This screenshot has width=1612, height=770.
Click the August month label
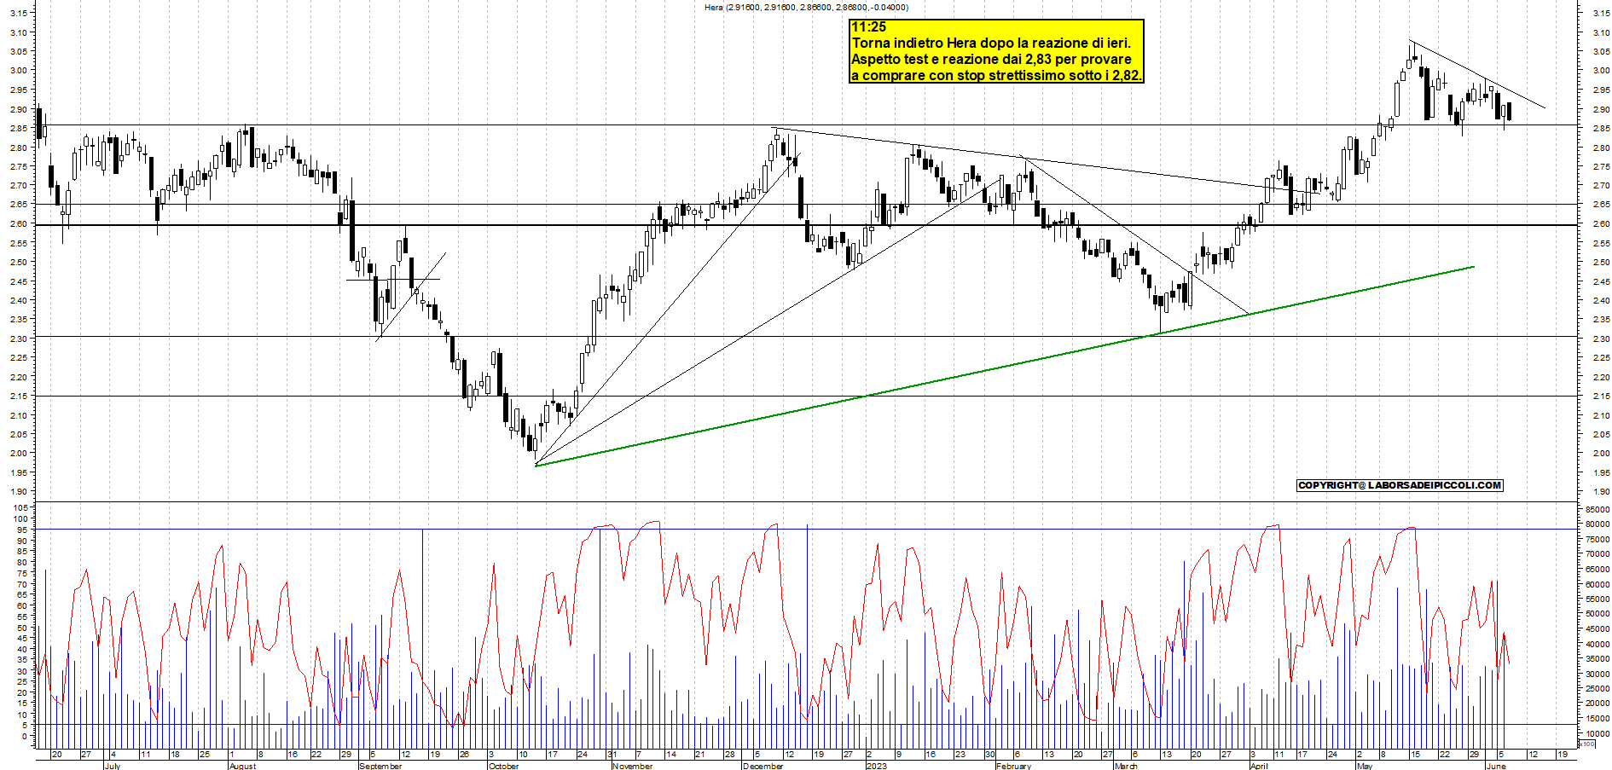click(242, 766)
